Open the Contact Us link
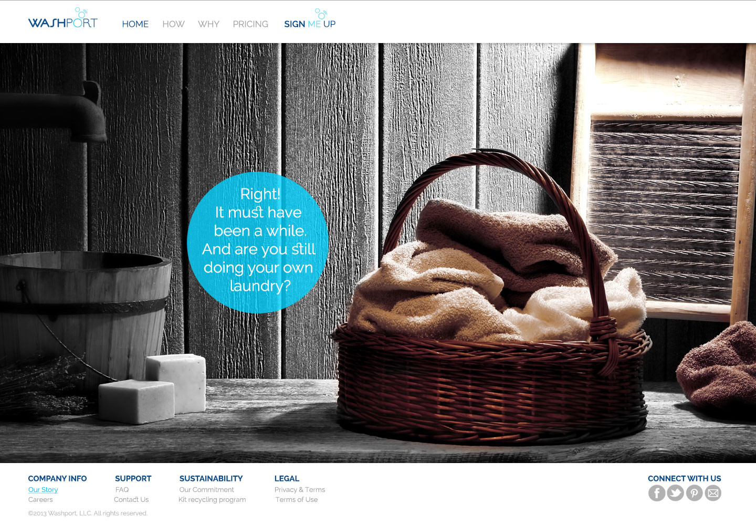 (131, 499)
